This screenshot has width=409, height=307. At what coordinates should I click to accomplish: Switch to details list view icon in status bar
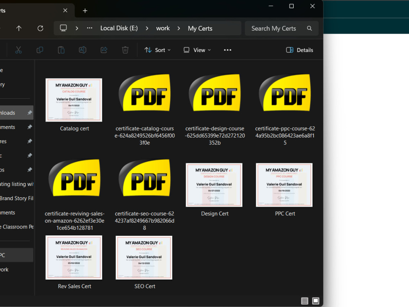(304, 301)
